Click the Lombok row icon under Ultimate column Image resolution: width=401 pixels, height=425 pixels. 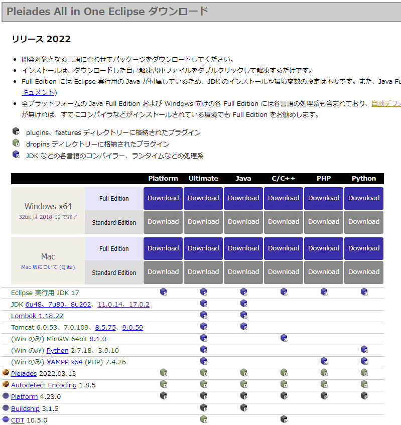[x=204, y=315]
